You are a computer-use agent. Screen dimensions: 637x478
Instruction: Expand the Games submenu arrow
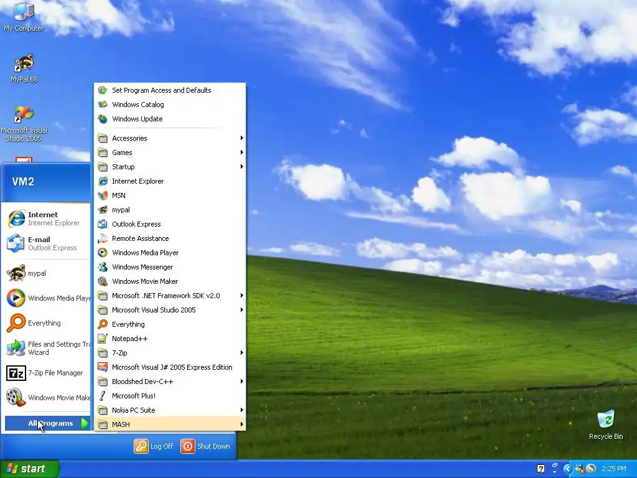click(x=242, y=152)
